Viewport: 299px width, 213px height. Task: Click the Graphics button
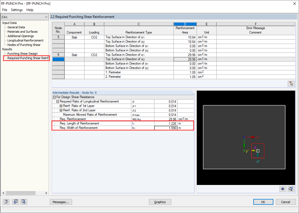coord(160,202)
